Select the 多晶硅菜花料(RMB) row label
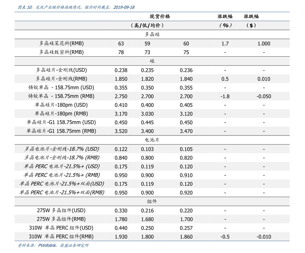This screenshot has height=253, width=305. tap(61, 43)
